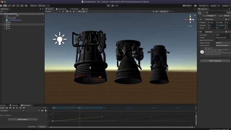The width and height of the screenshot is (231, 130).
Task: Click the object name field R1
Action: (x=215, y=13)
